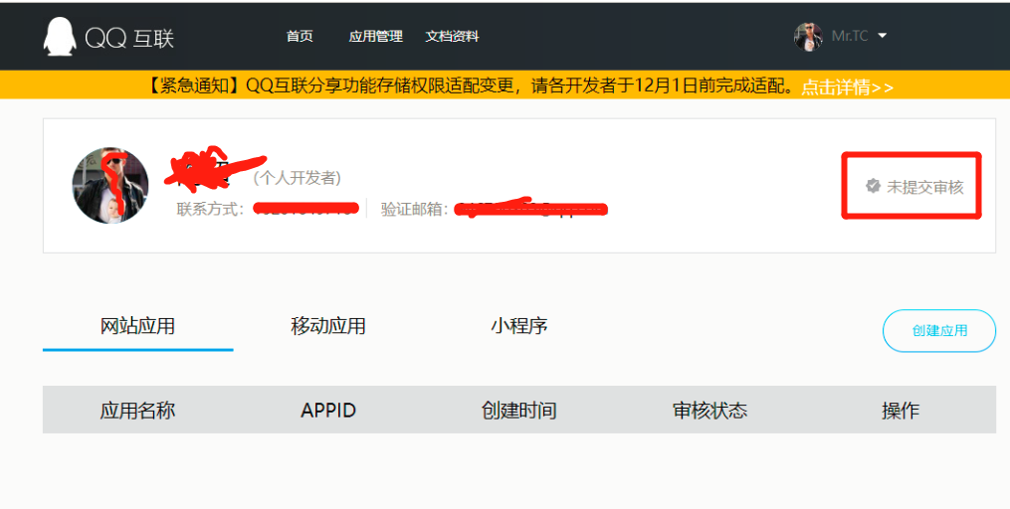
Task: Switch to the 小程序 tab
Action: click(x=518, y=326)
